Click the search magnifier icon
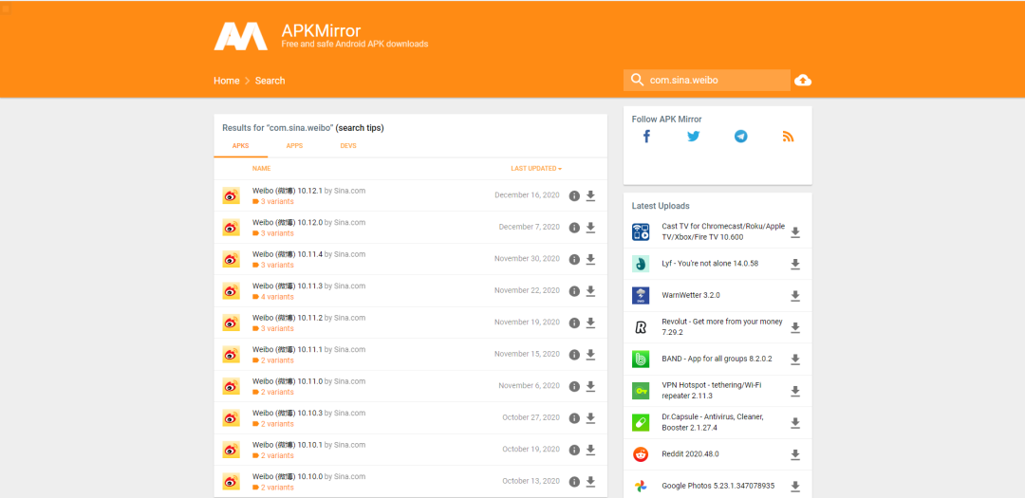Image resolution: width=1025 pixels, height=498 pixels. point(637,81)
